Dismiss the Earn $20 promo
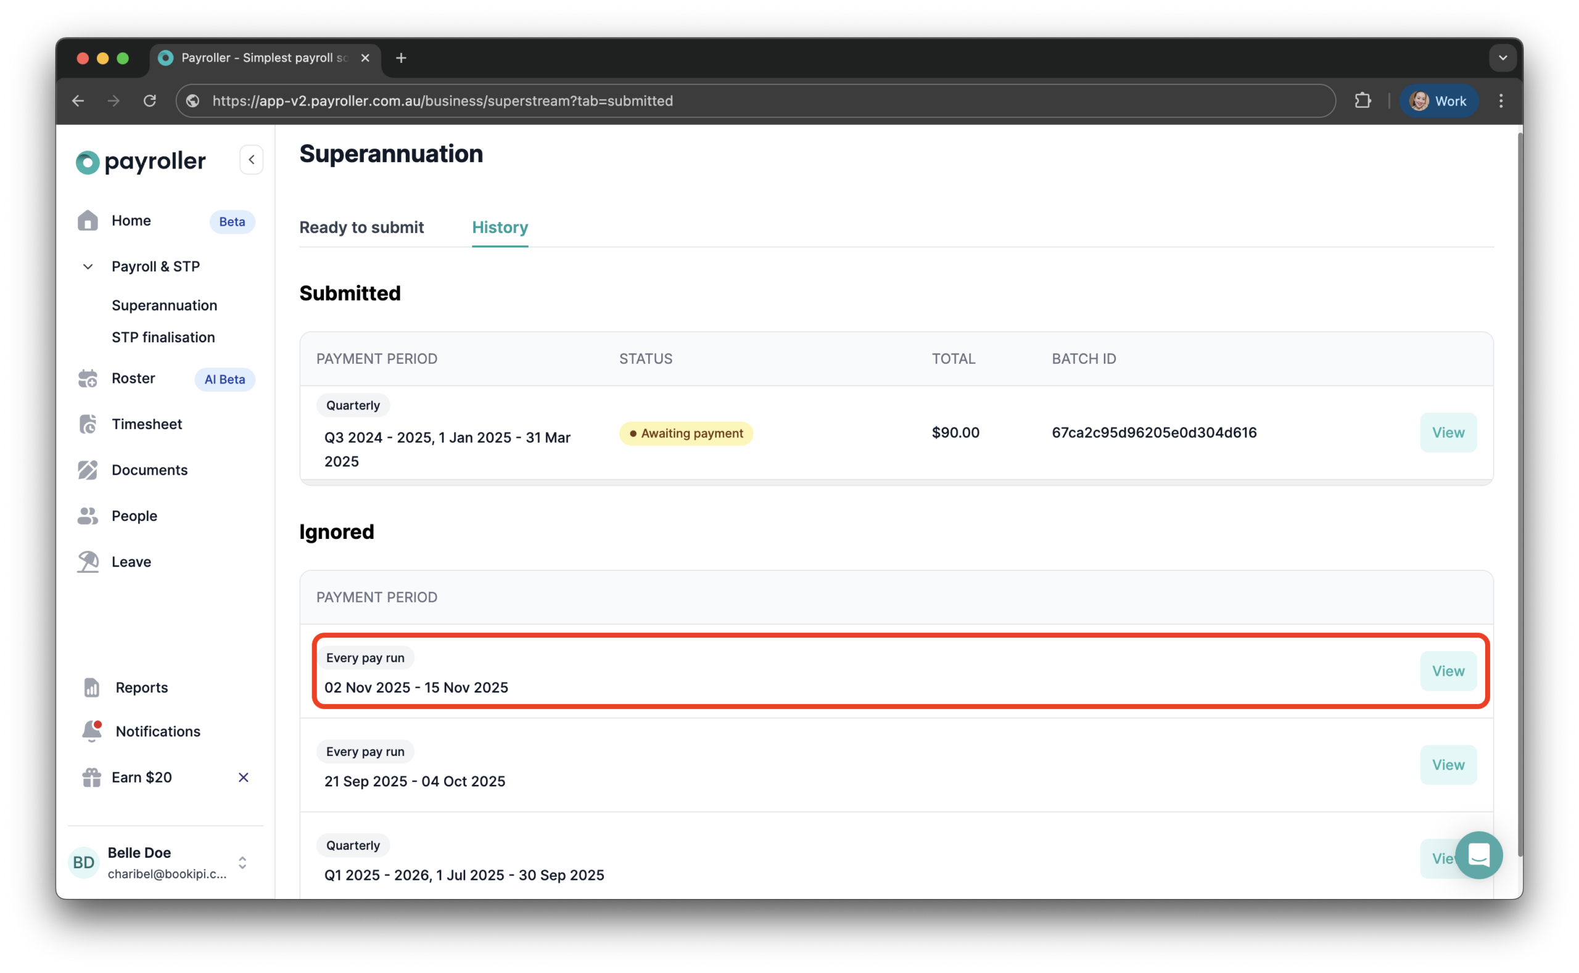Screen dimensions: 1579x973 coord(243,778)
